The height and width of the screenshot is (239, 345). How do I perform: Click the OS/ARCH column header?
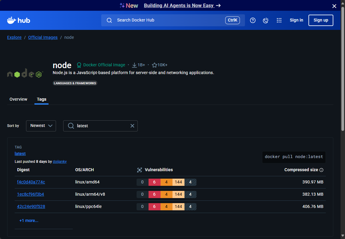[84, 170]
